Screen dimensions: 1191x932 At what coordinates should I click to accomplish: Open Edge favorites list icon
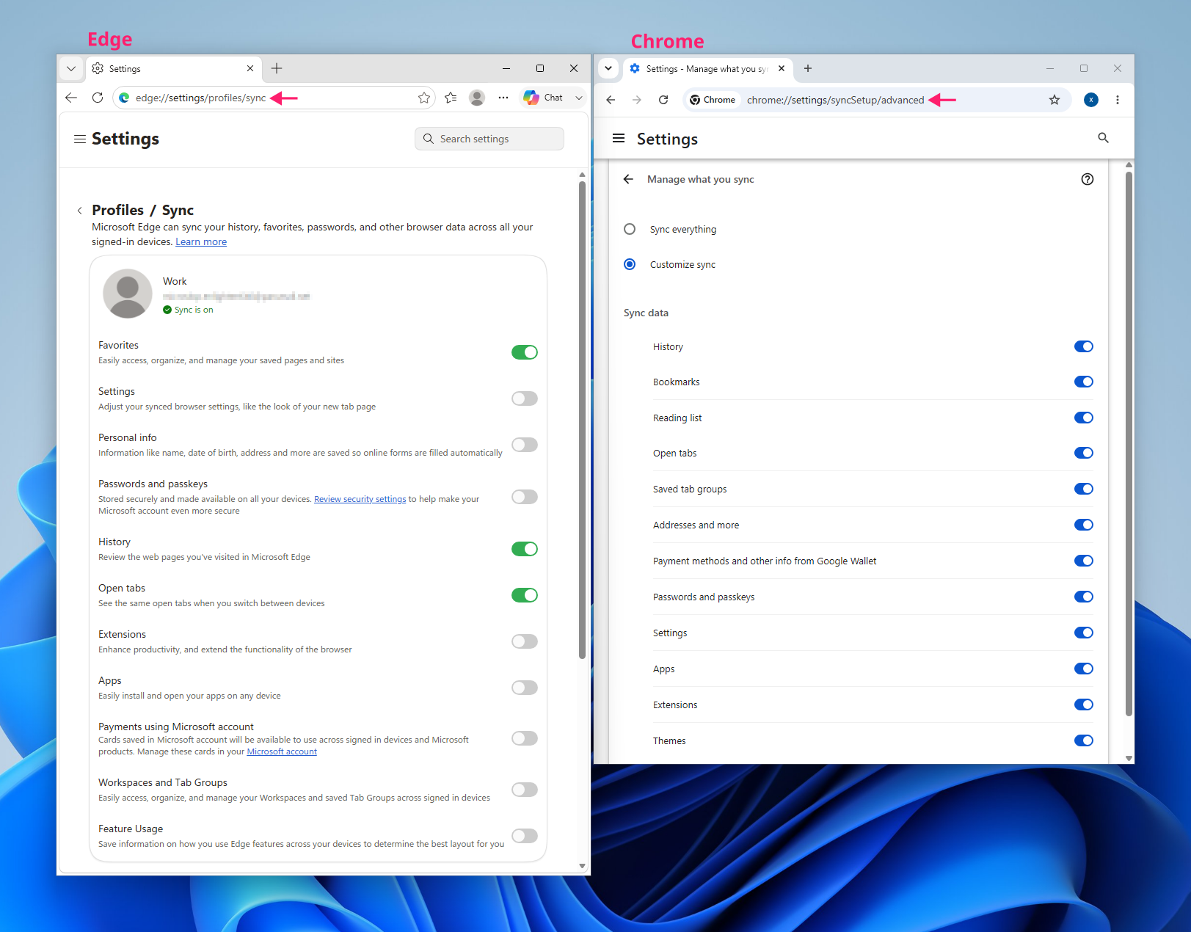coord(451,98)
